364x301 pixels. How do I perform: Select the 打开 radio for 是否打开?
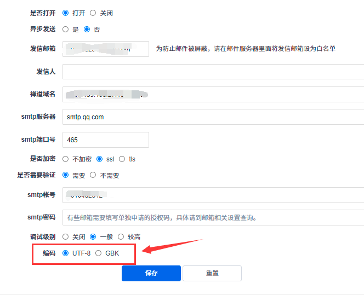click(x=65, y=13)
